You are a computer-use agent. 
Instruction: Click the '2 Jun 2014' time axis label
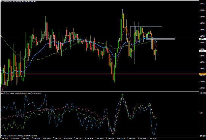pos(3,139)
